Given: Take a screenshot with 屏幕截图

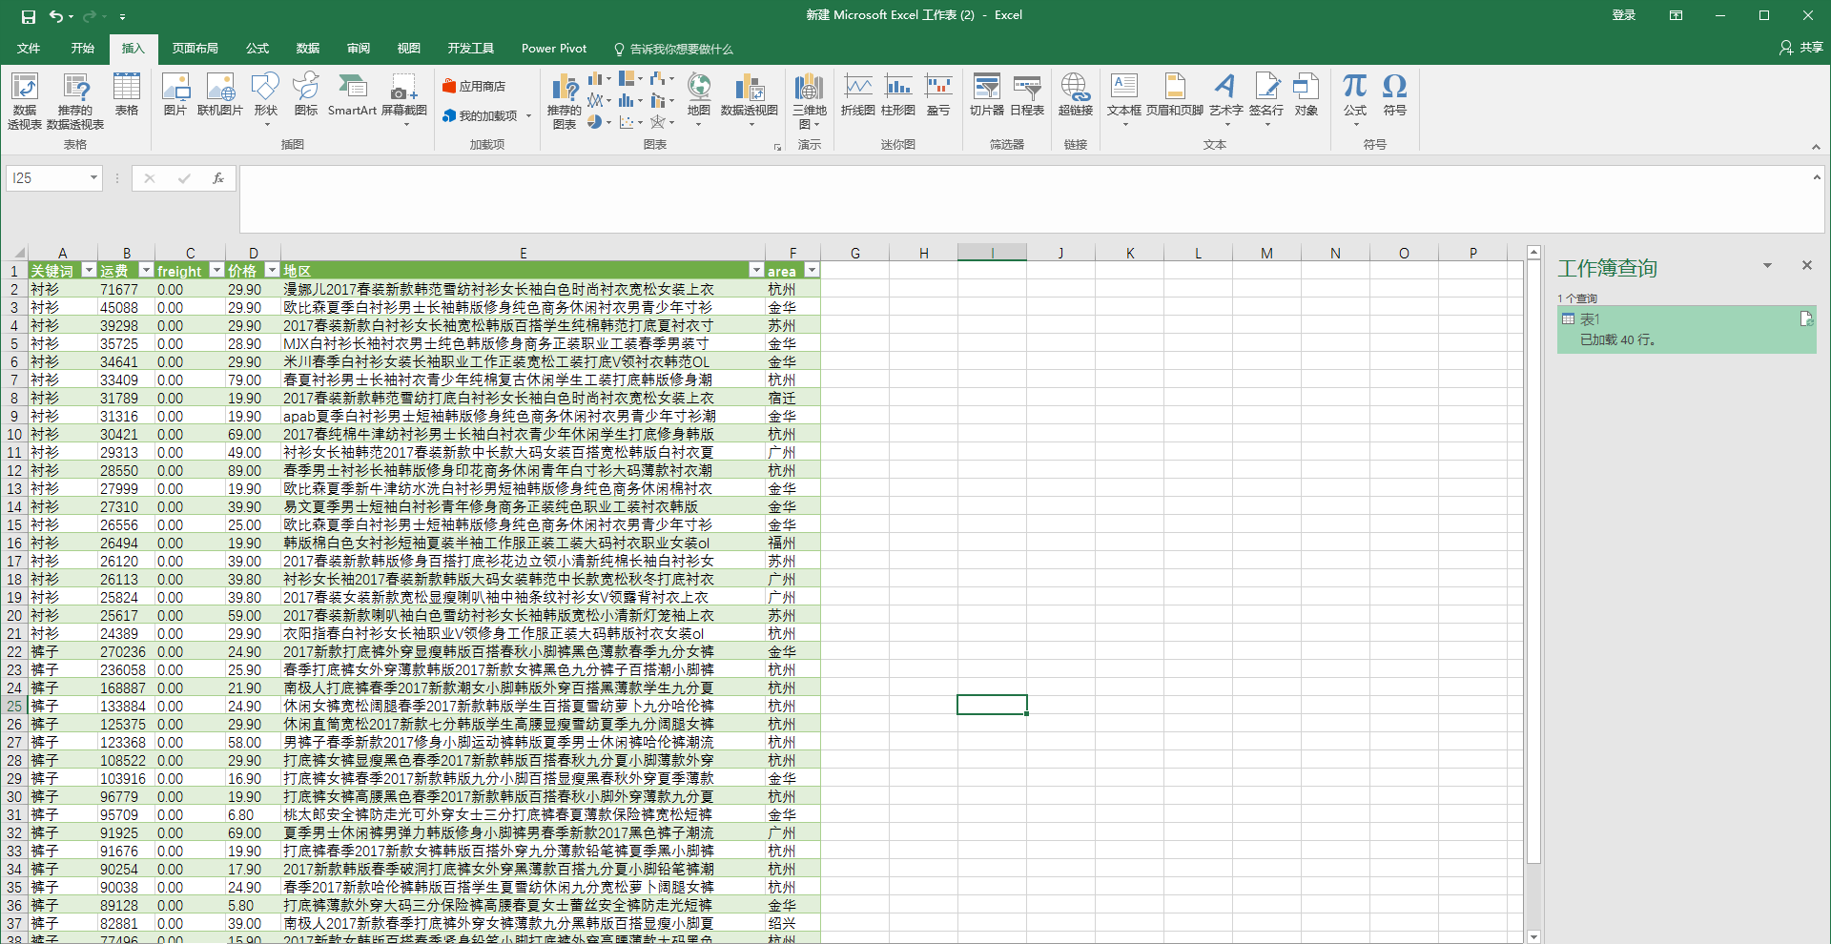Looking at the screenshot, I should pyautogui.click(x=404, y=99).
